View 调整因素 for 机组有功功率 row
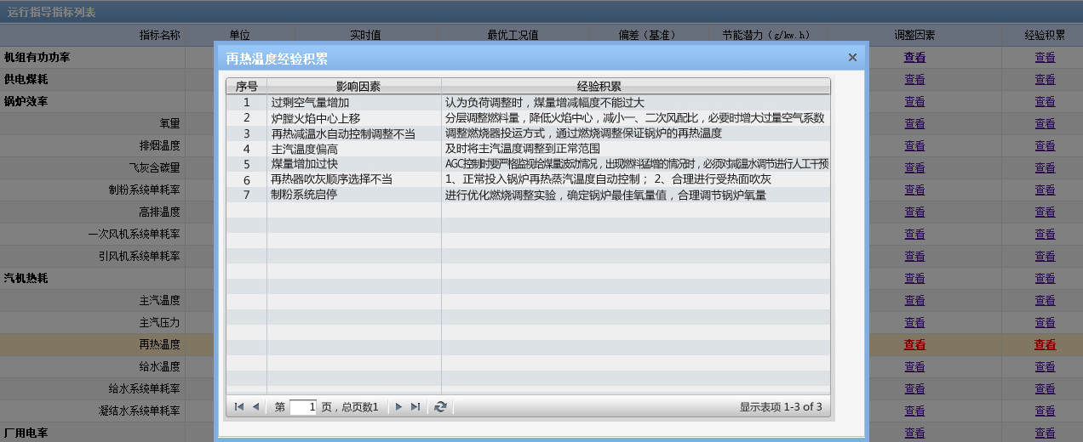Image resolution: width=1083 pixels, height=442 pixels. (914, 58)
